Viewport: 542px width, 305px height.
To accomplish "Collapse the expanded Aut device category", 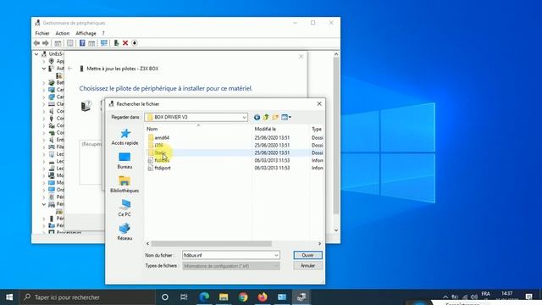I will tap(44, 69).
